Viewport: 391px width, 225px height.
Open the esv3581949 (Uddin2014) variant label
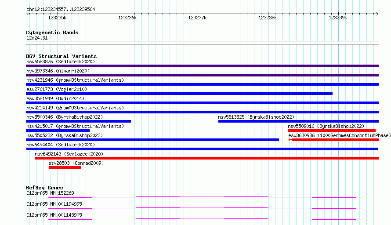tap(55, 98)
